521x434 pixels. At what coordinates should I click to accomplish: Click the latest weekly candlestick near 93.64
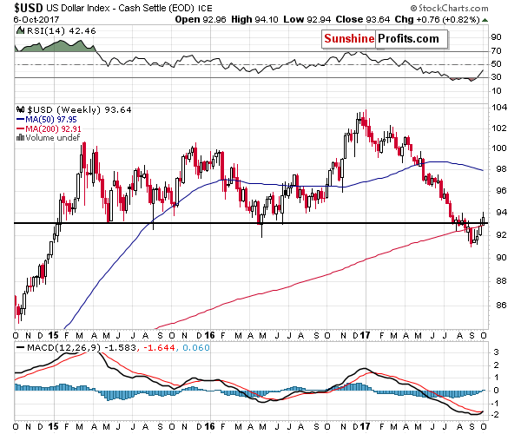coord(483,220)
